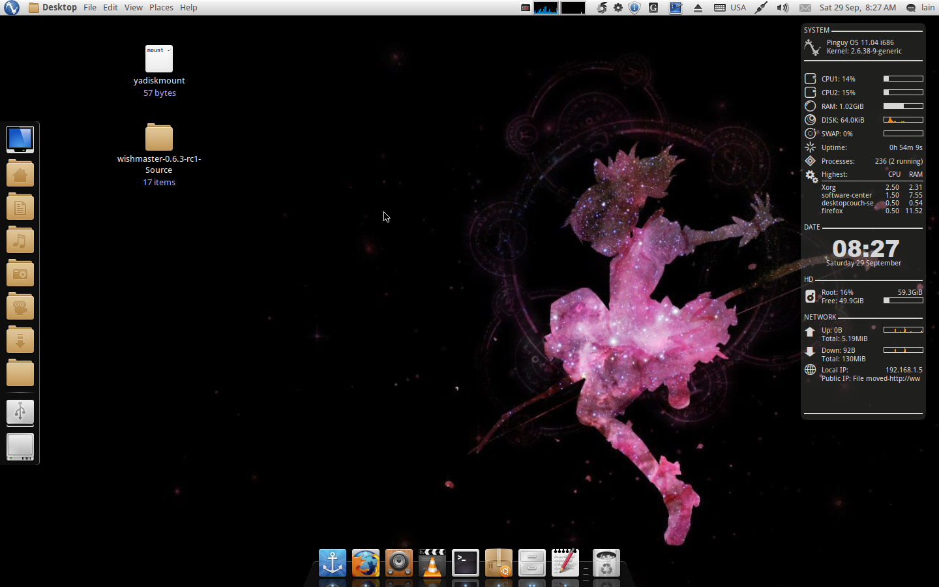
Task: Open Home folder in left dock
Action: tap(20, 174)
